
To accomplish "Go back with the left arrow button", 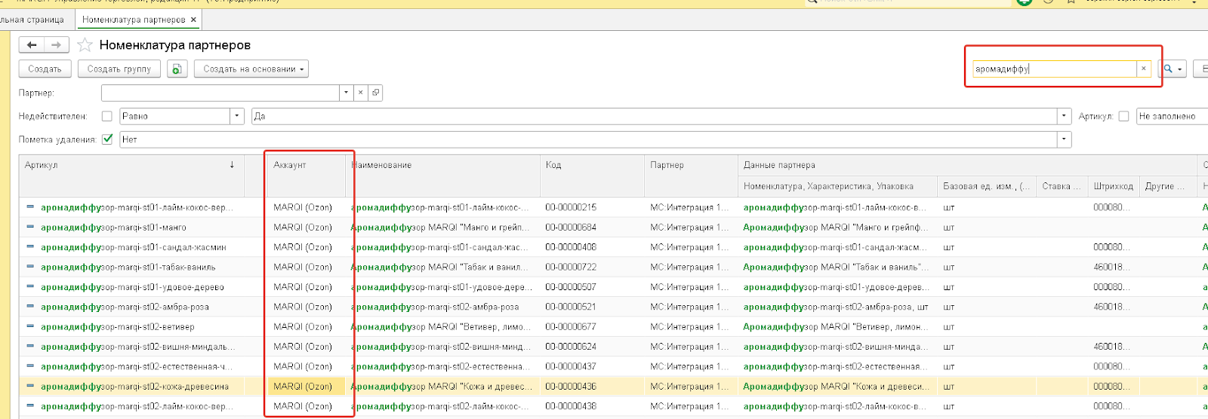I will [x=32, y=45].
